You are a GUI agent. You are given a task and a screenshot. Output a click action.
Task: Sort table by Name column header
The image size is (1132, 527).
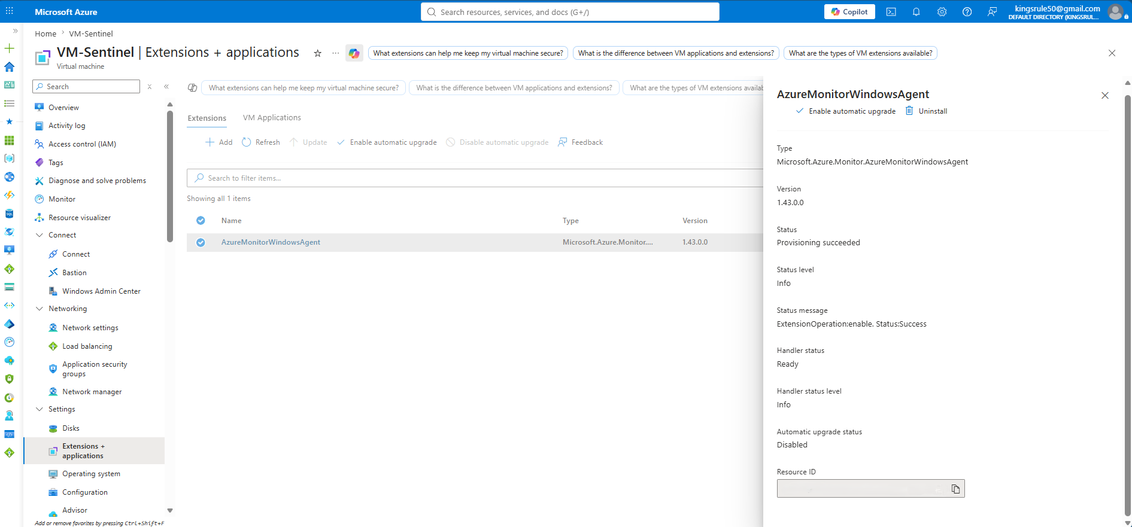pyautogui.click(x=231, y=221)
